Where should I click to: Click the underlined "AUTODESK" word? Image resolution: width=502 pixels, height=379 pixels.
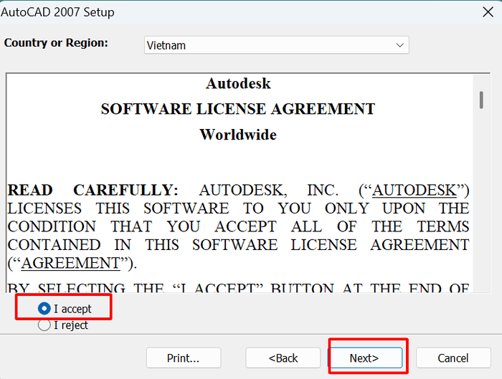pos(415,190)
